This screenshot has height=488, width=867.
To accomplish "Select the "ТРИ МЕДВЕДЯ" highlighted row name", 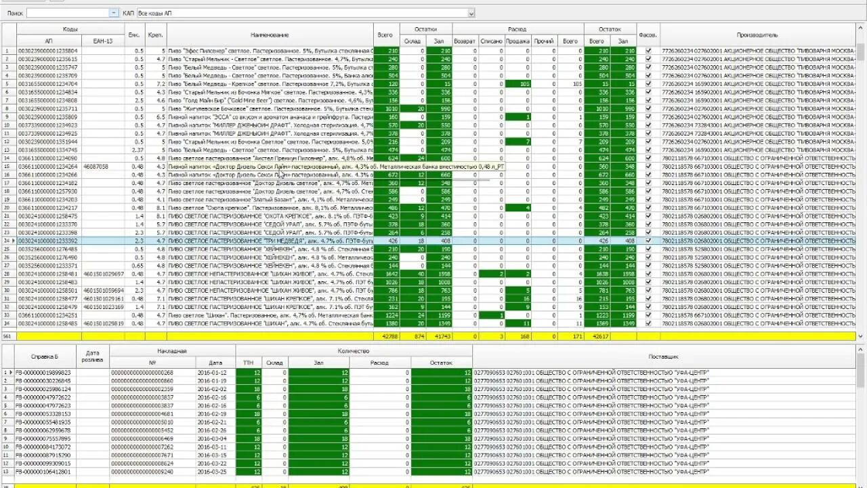I will pos(270,241).
